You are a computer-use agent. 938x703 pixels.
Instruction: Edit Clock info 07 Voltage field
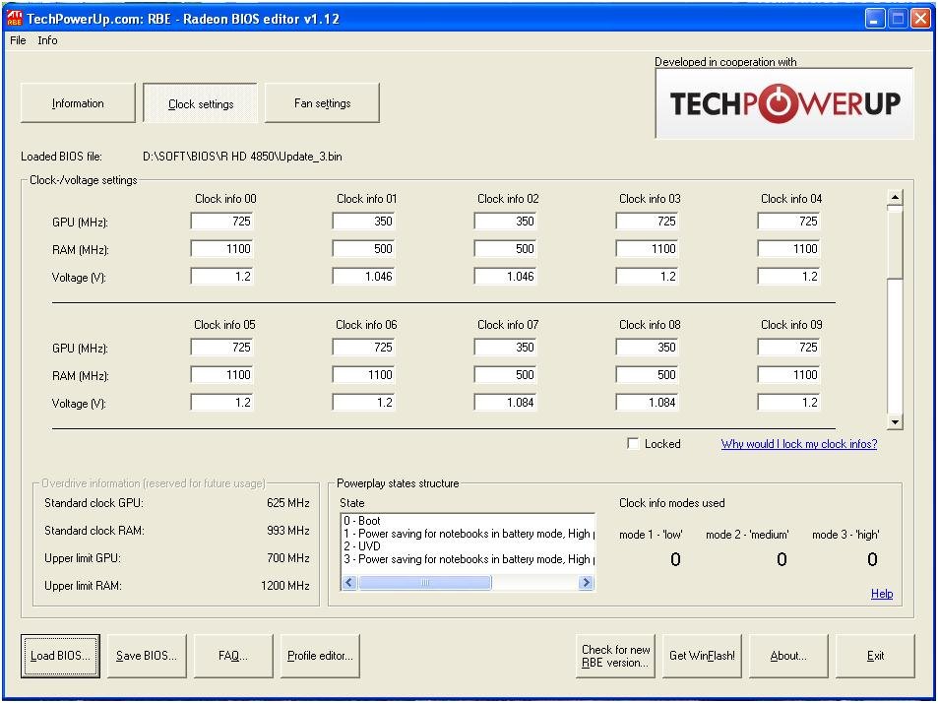click(506, 402)
